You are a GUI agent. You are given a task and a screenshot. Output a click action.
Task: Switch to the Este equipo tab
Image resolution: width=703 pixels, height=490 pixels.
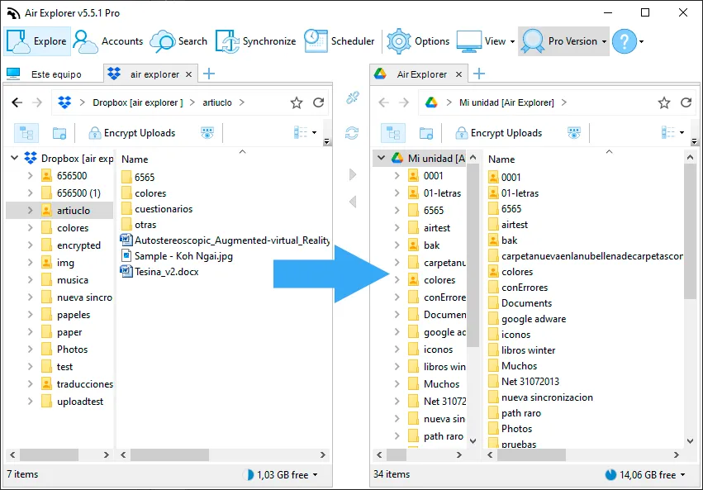(x=45, y=74)
